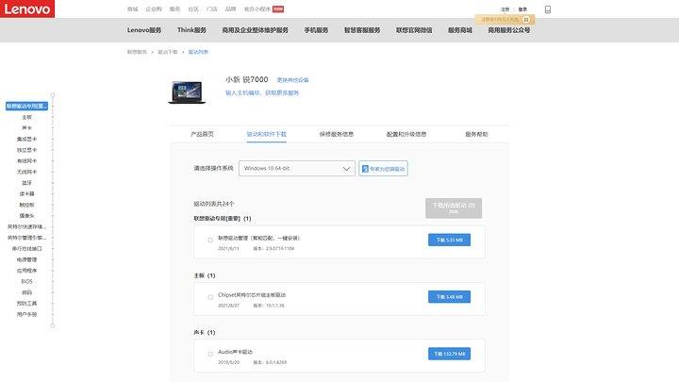
Task: Download the 5.33 MB Lenovo driver manager
Action: (x=449, y=240)
